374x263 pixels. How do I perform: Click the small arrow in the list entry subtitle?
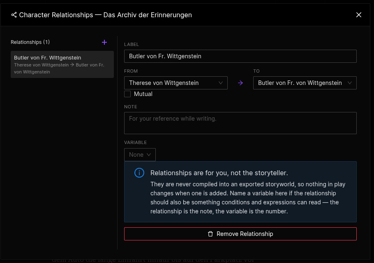pyautogui.click(x=72, y=65)
